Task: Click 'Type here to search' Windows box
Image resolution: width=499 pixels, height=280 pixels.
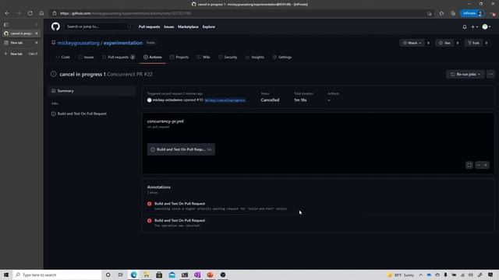Action: coord(57,275)
